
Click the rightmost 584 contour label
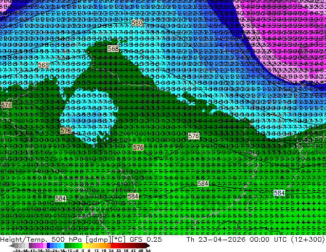click(x=279, y=193)
